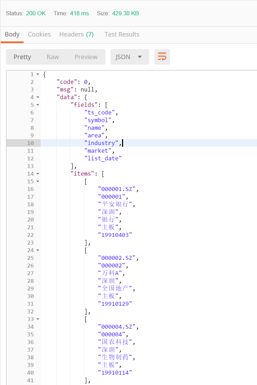Click the "万科A" string

110,273
